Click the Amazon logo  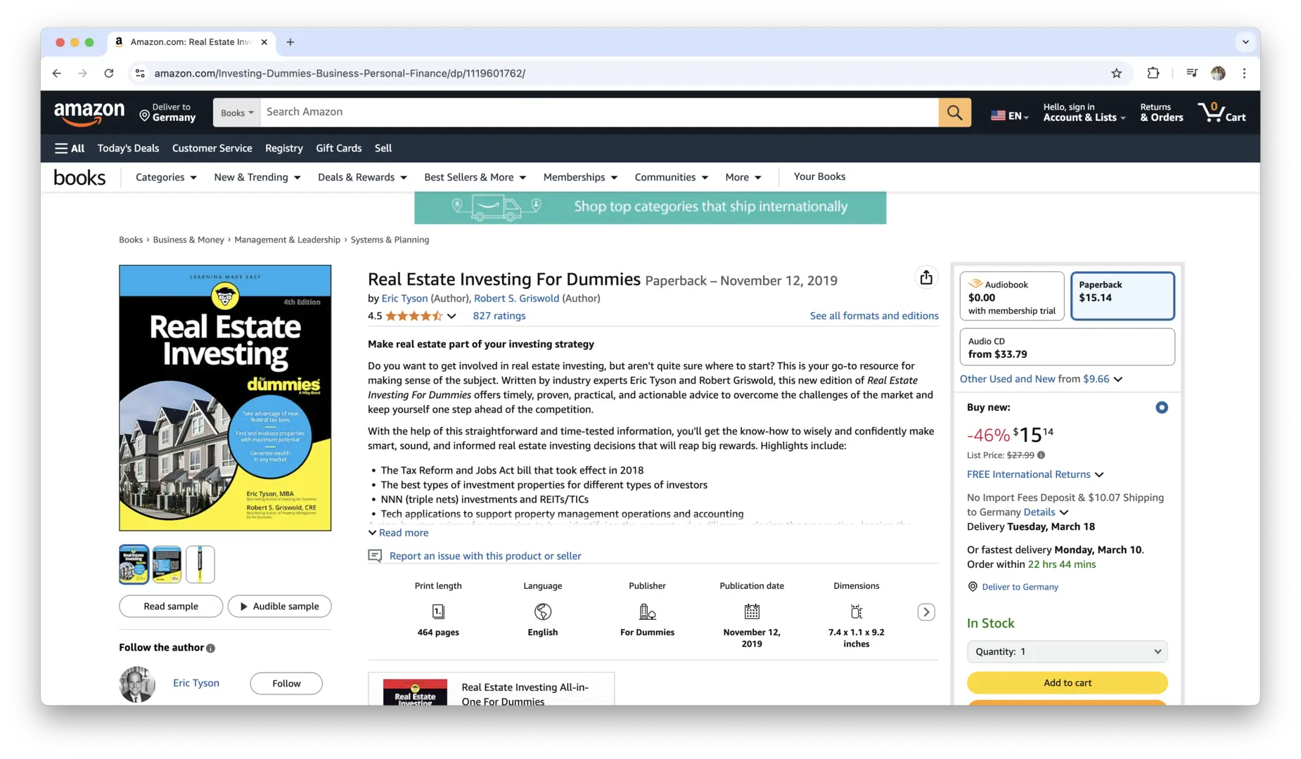click(89, 113)
